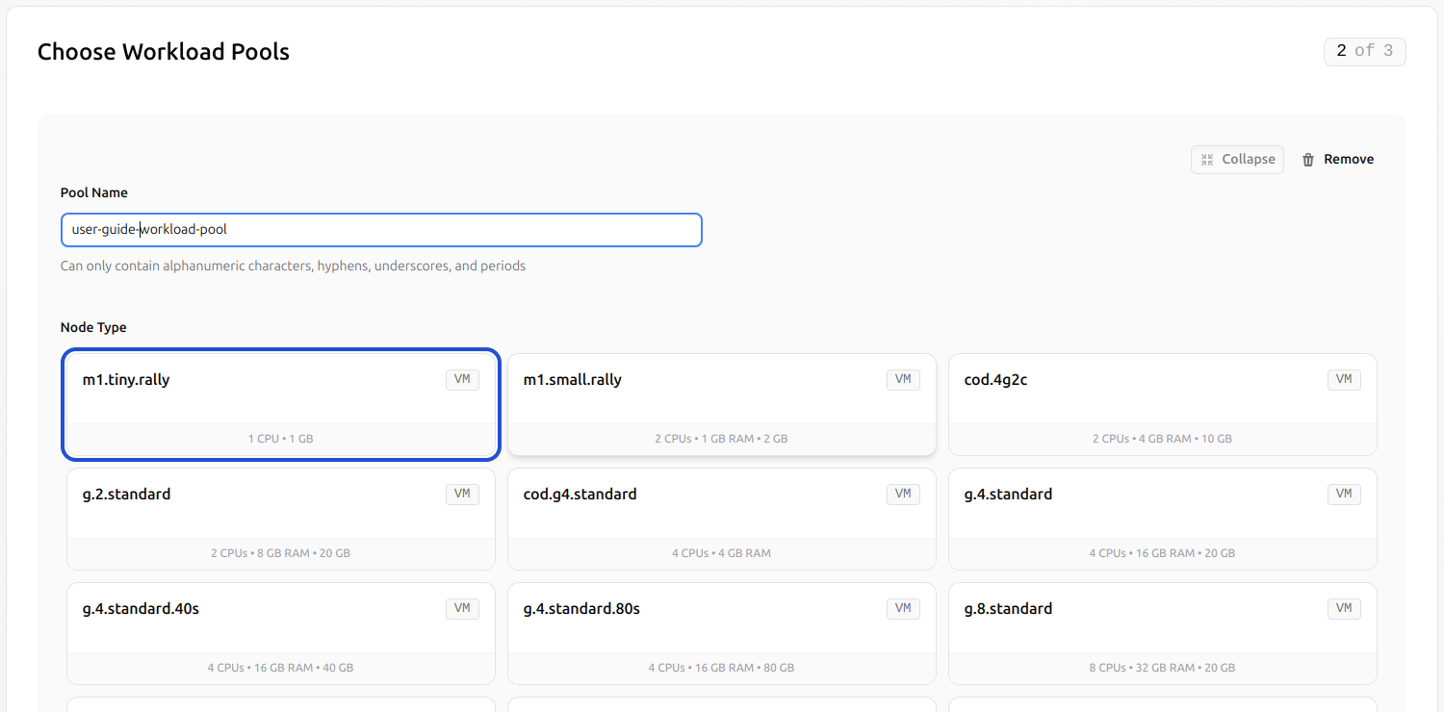This screenshot has height=712, width=1444.
Task: Click the 2 of 3 step indicator
Action: click(x=1365, y=51)
